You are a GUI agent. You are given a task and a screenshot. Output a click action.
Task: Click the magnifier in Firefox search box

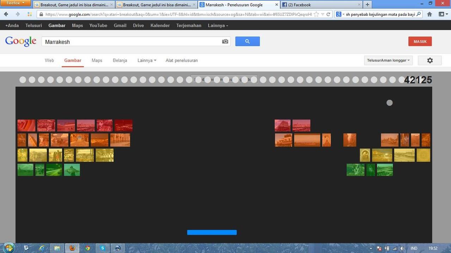click(419, 14)
